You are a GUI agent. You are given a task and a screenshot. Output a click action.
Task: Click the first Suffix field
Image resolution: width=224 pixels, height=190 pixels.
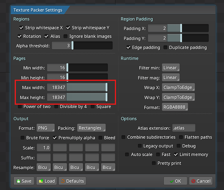pos(44,157)
